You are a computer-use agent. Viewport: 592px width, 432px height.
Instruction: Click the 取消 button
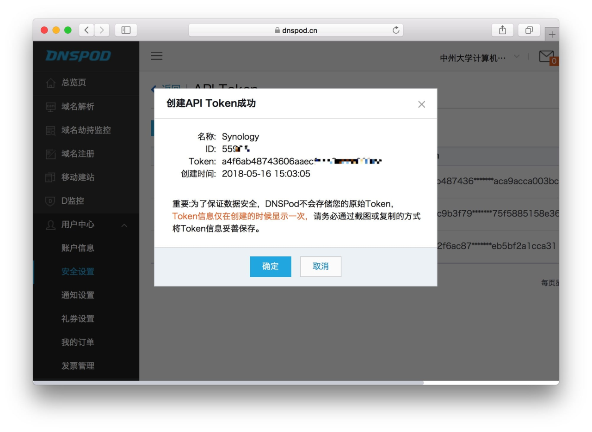click(x=321, y=267)
